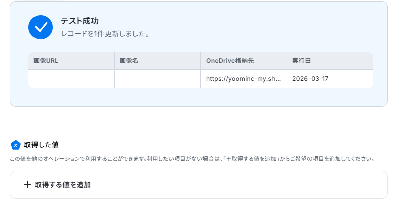Screen dimensions: 411x206
Task: Click the 2026-03-17 date cell
Action: [310, 79]
